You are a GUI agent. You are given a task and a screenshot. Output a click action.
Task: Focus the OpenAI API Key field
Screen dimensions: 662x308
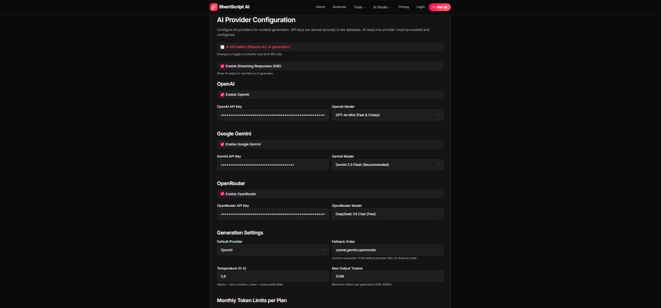[272, 115]
